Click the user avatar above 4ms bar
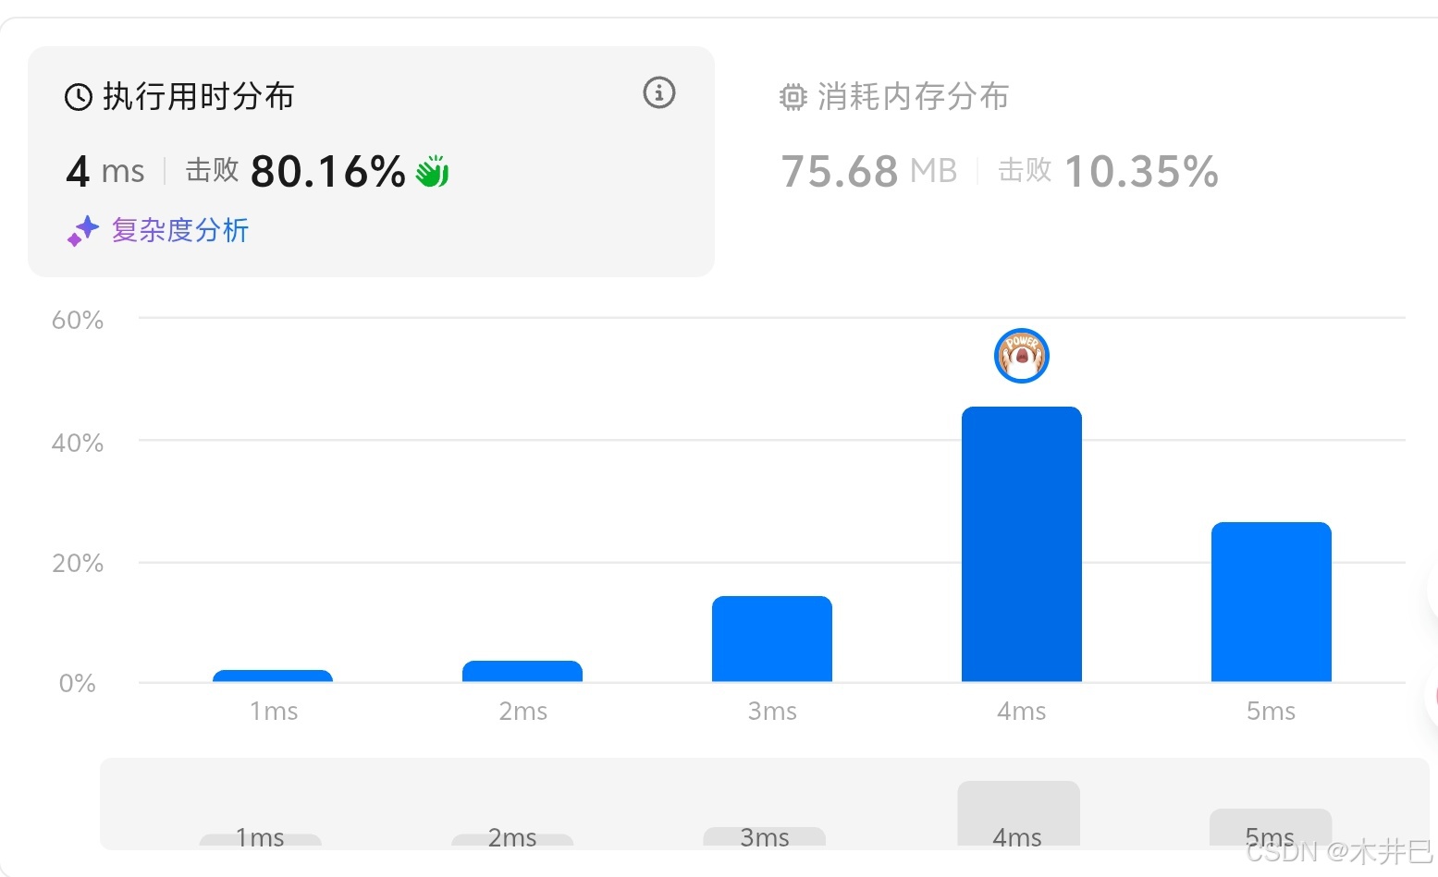Image resolution: width=1438 pixels, height=877 pixels. [x=1022, y=356]
